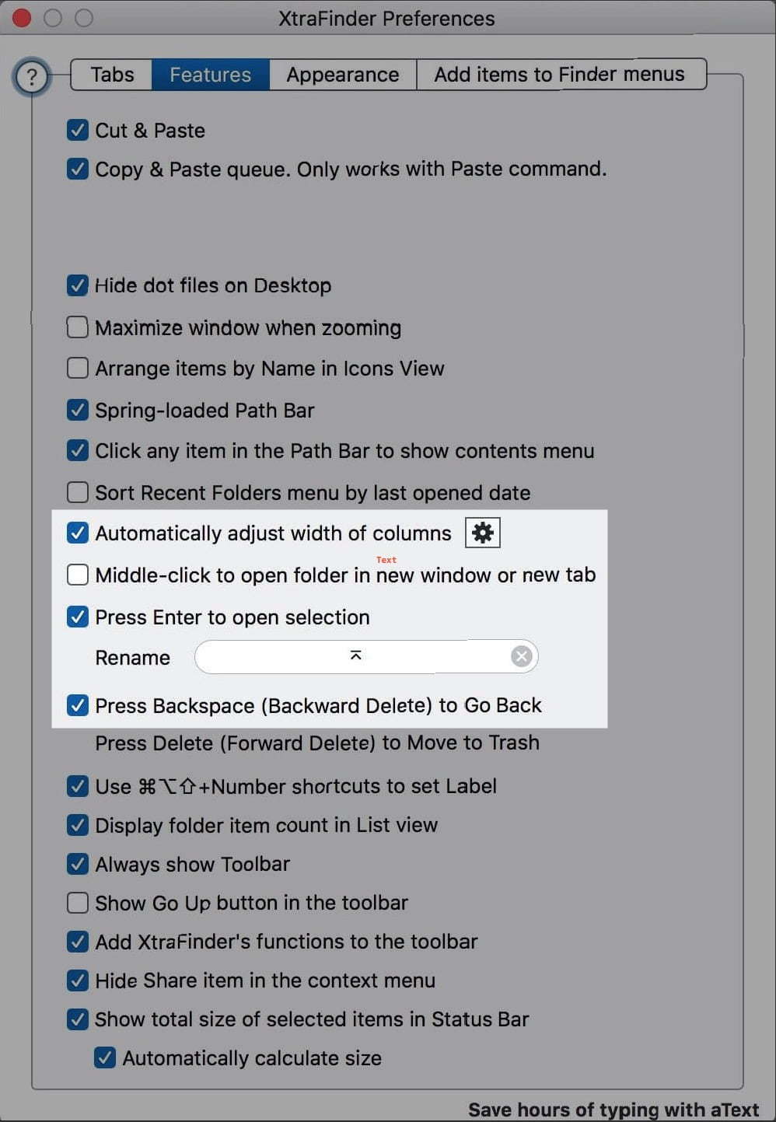Toggle Copy & Paste queue checkbox
This screenshot has height=1122, width=776.
click(x=78, y=169)
